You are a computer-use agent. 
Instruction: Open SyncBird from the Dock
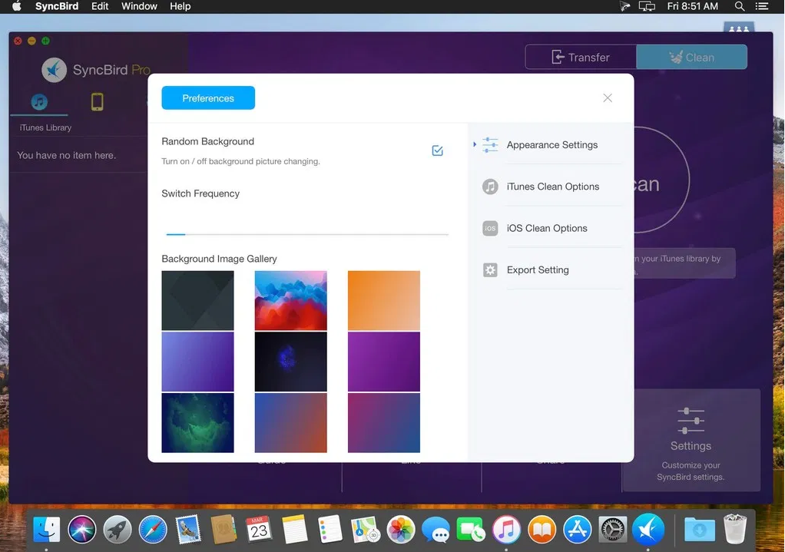click(x=648, y=529)
